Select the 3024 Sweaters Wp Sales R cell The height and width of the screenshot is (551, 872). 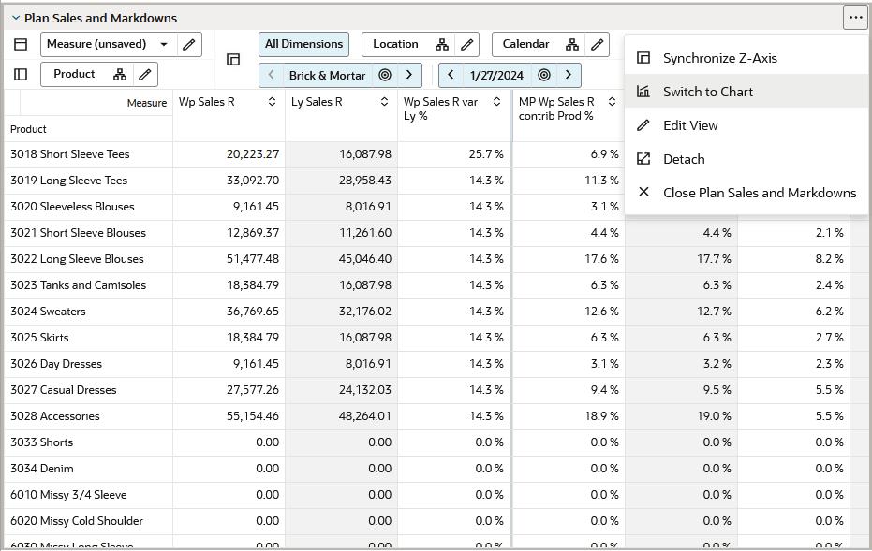[229, 312]
